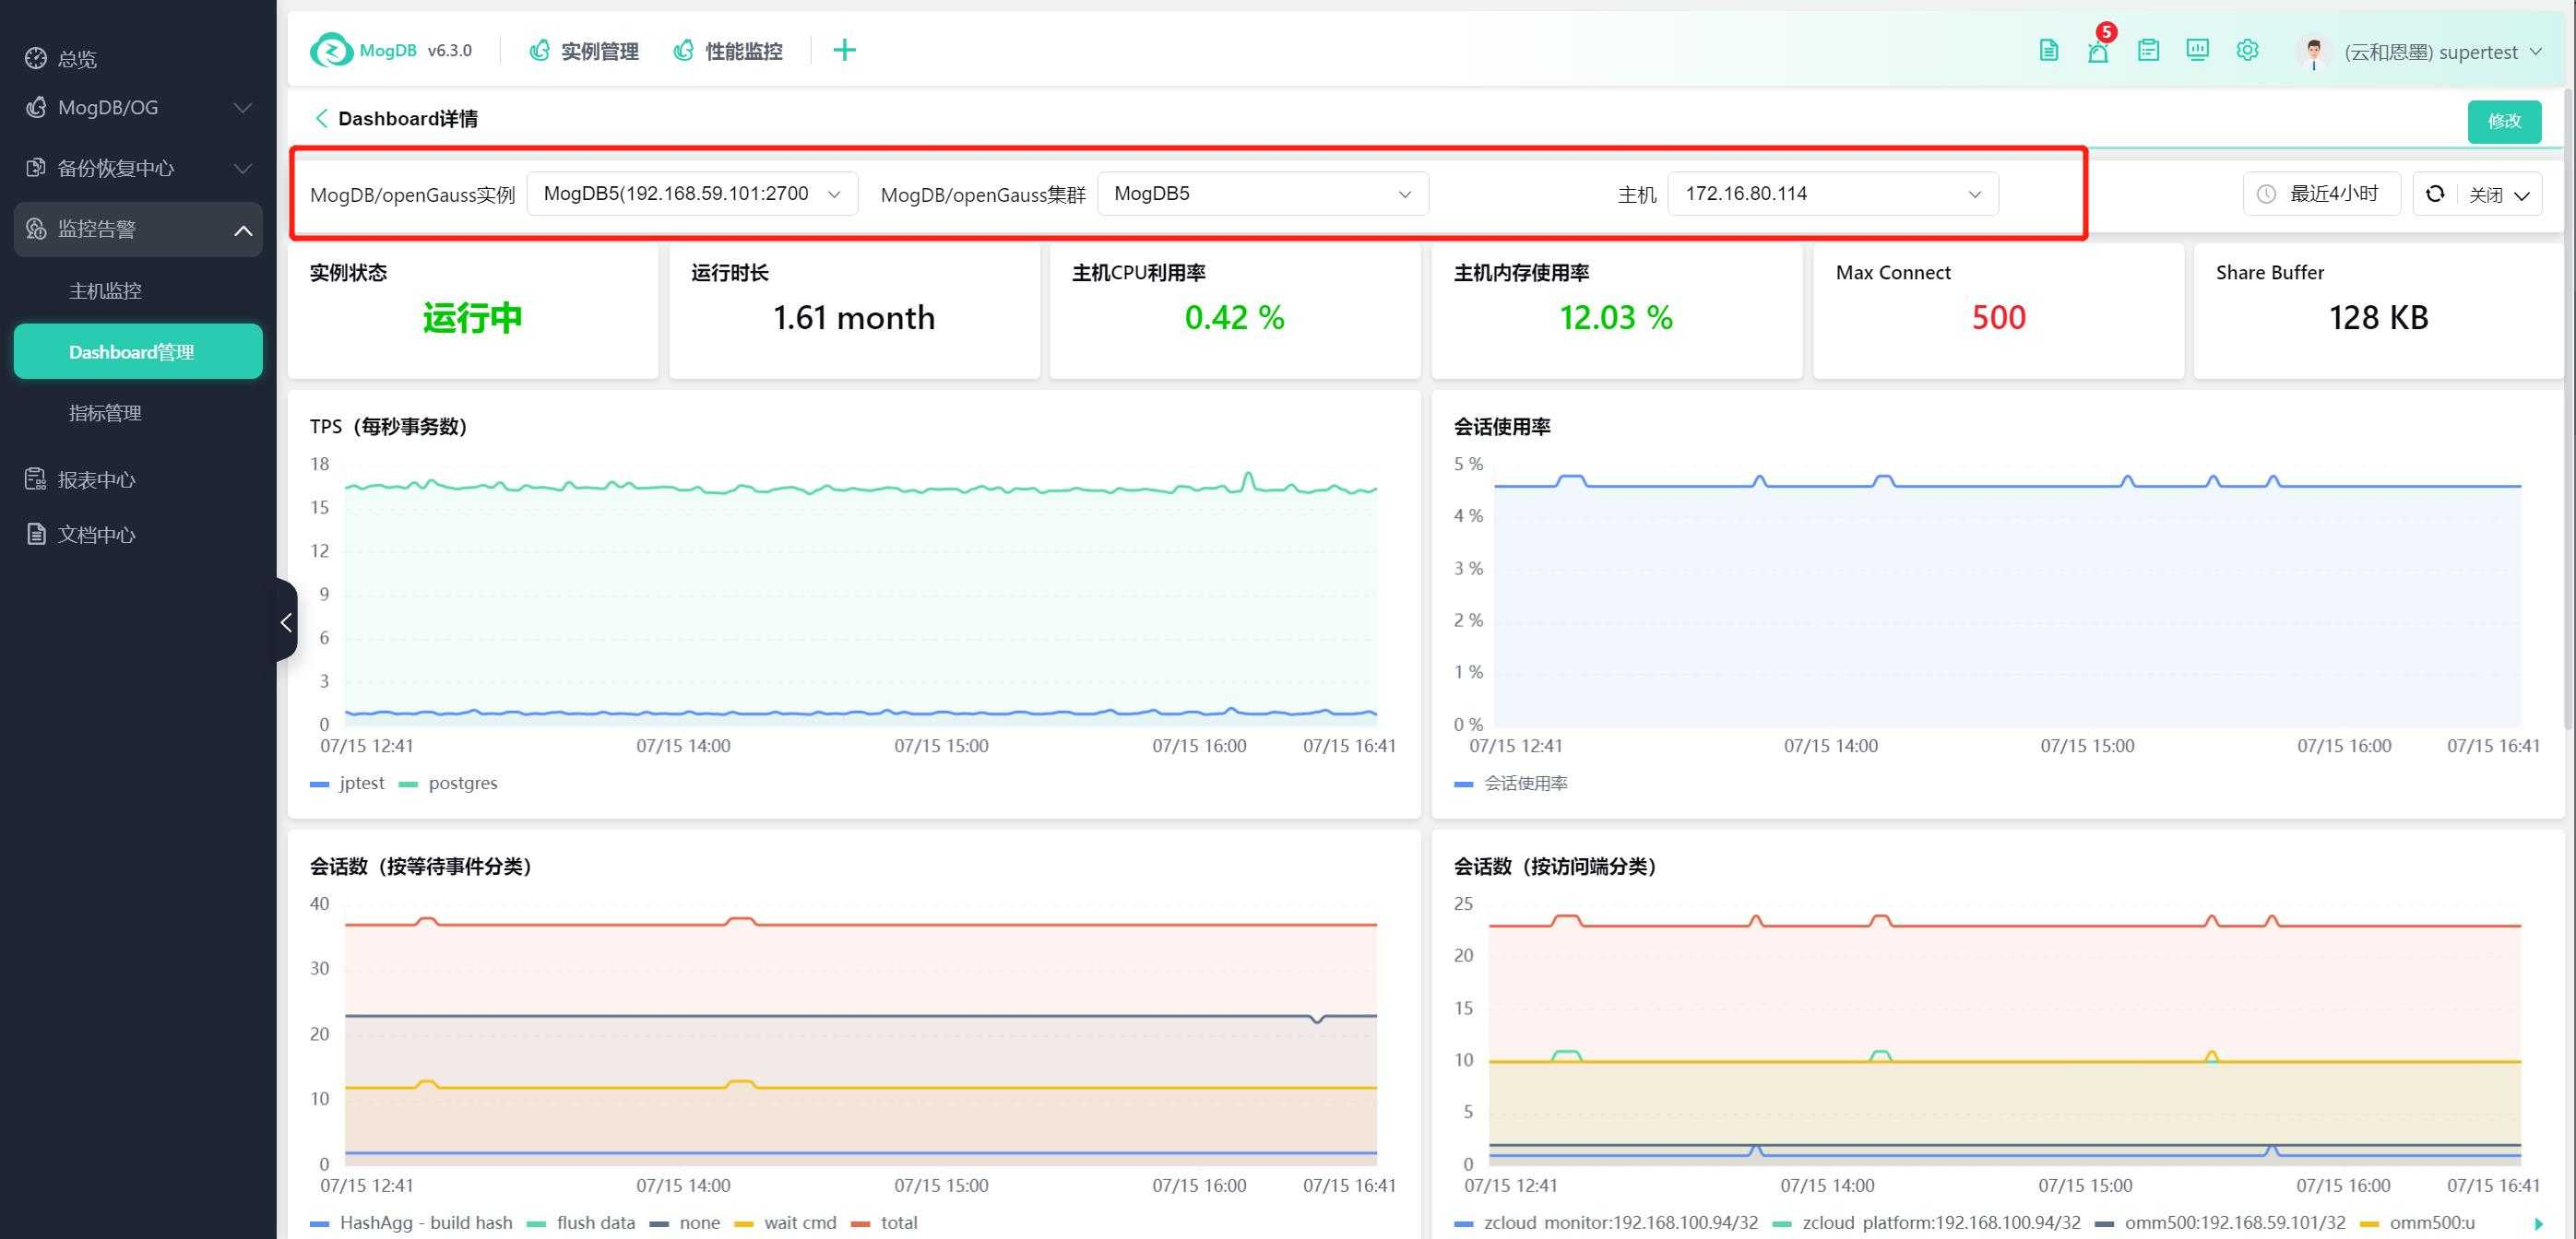Click the supertest user avatar

click(x=2313, y=52)
